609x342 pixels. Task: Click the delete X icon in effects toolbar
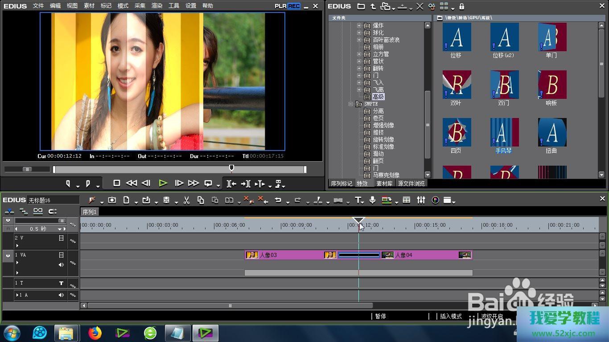click(x=420, y=6)
